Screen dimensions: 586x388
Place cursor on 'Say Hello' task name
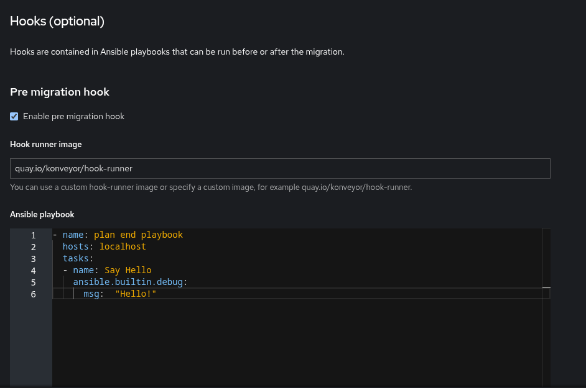[x=128, y=271]
